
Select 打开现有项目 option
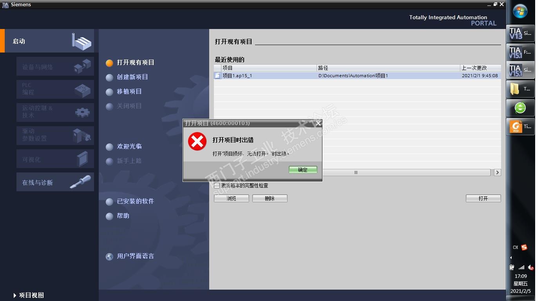[130, 63]
